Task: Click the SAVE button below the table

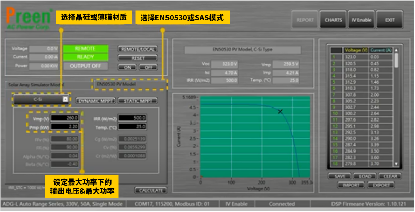Action: (341, 176)
